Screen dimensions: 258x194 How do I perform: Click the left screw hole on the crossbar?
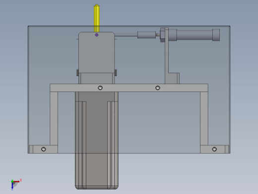[100, 88]
